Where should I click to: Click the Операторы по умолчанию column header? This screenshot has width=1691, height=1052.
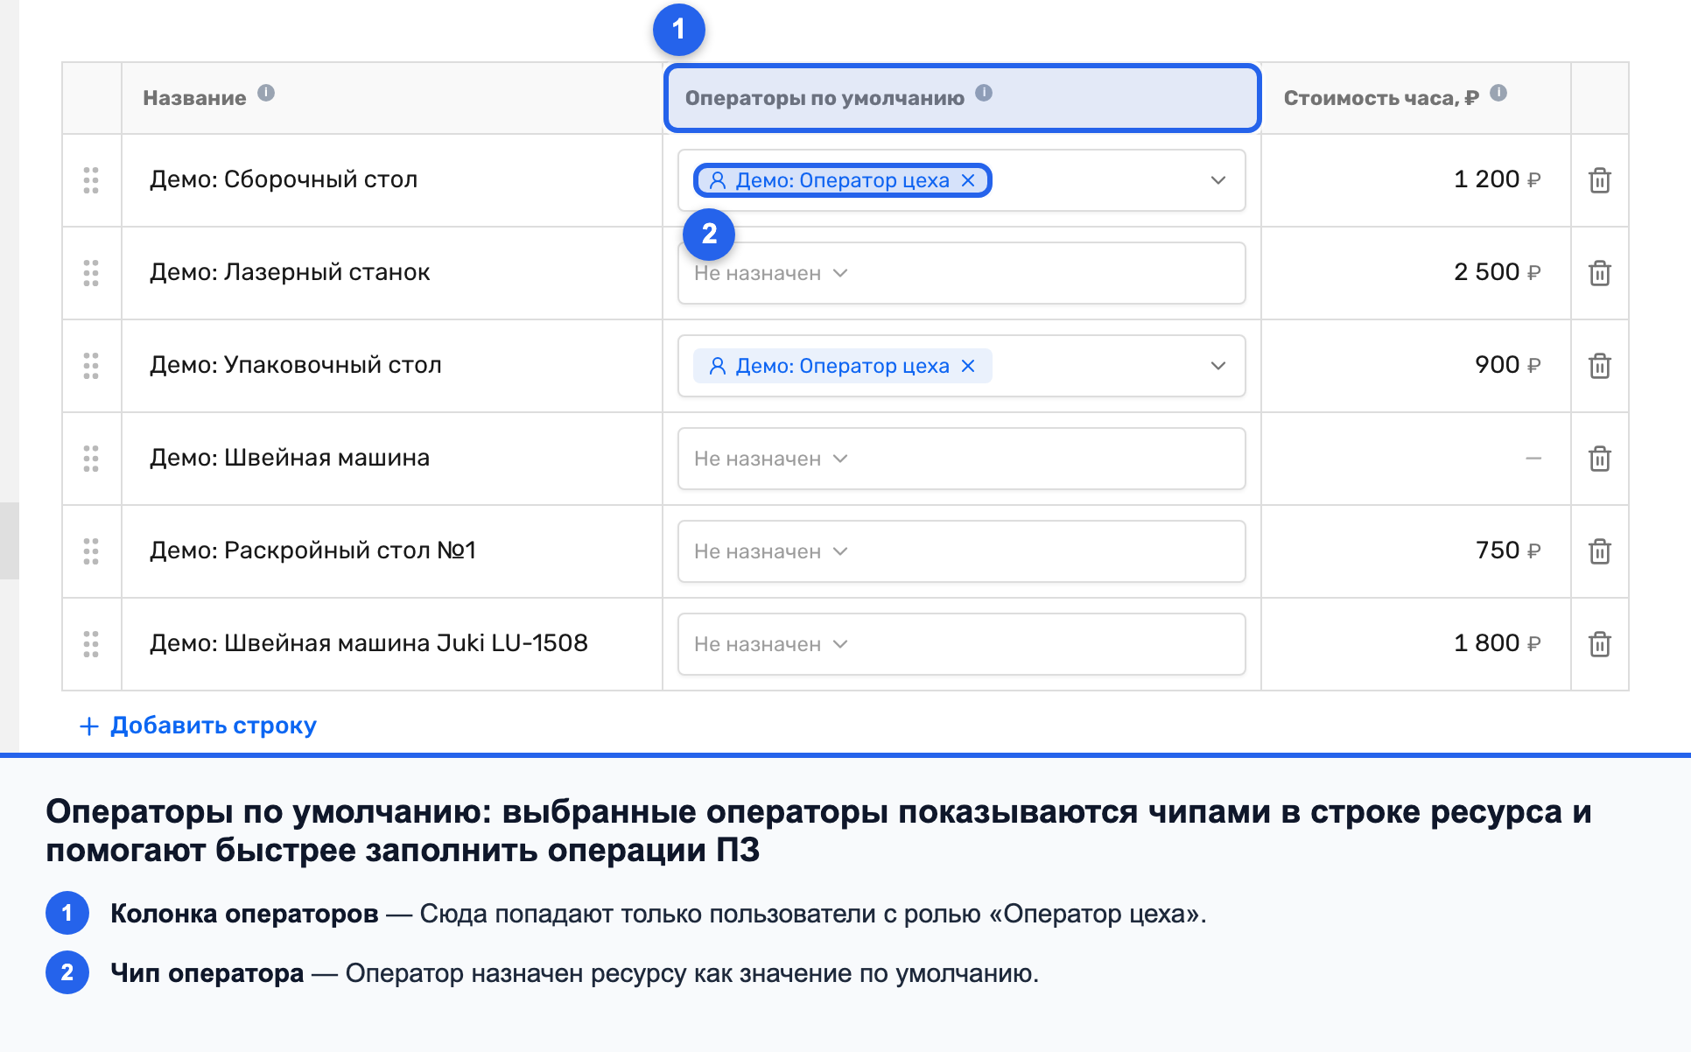pos(962,98)
